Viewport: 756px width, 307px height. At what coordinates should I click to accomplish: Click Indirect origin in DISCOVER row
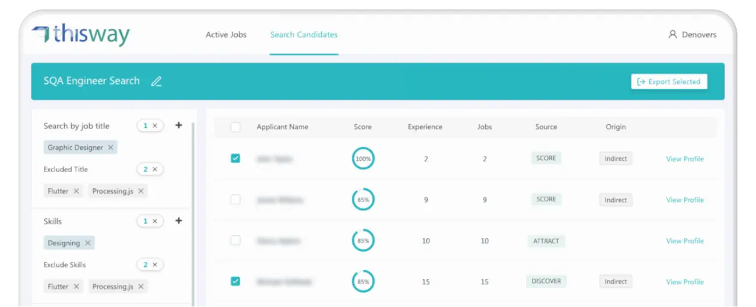pyautogui.click(x=615, y=281)
